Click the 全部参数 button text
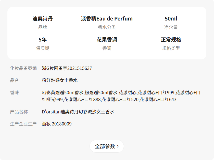The image size is (214, 160). pyautogui.click(x=105, y=146)
